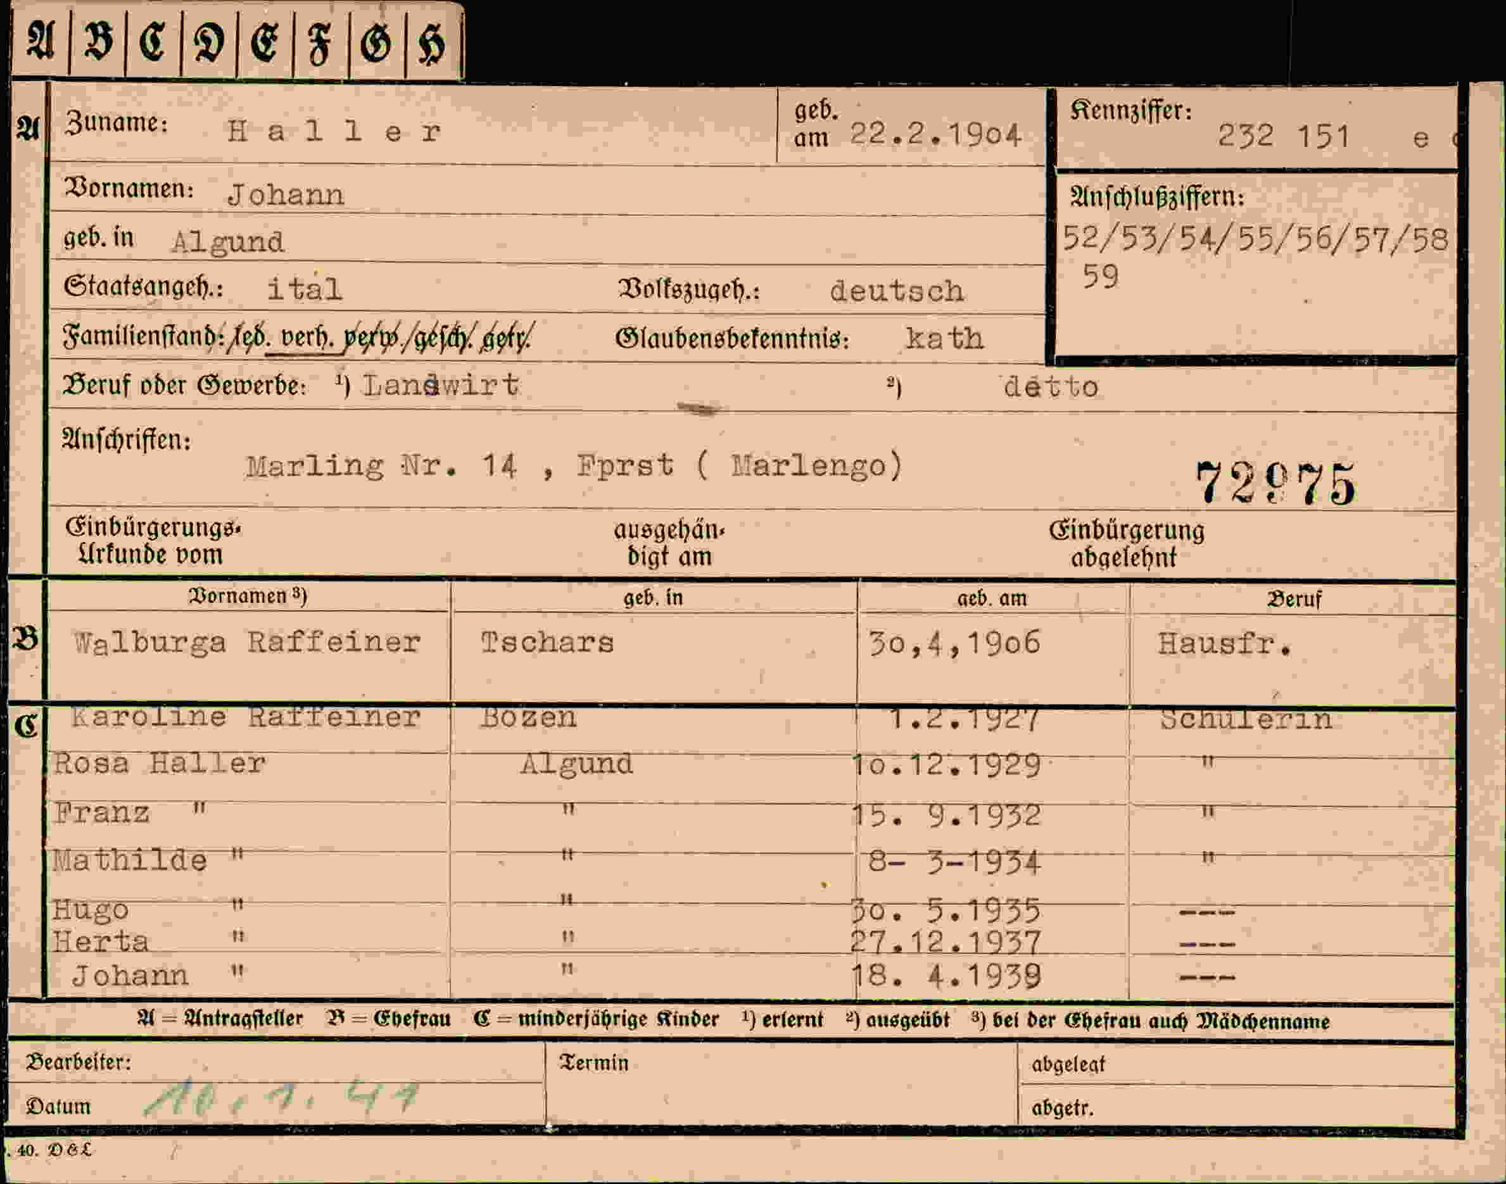The width and height of the screenshot is (1506, 1184).
Task: Click the 'Einbürgerungs-Urkunde vom' label
Action: 153,541
